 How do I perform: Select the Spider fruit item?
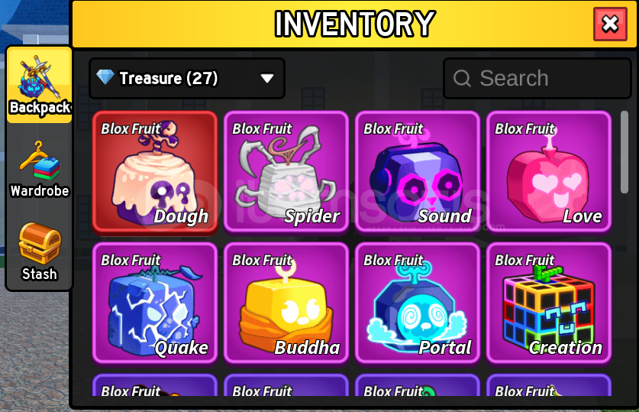286,172
